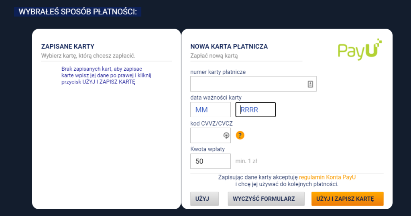Click the NOWA KARTA PŁATNICZA heading
411x216 pixels.
click(229, 47)
